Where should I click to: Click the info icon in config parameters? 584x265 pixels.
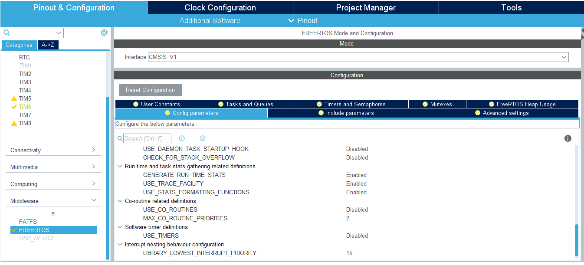coord(568,138)
